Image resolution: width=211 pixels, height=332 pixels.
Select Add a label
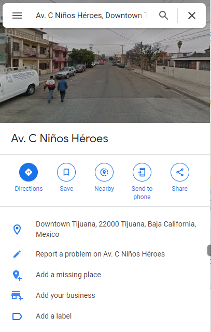[x=54, y=316]
